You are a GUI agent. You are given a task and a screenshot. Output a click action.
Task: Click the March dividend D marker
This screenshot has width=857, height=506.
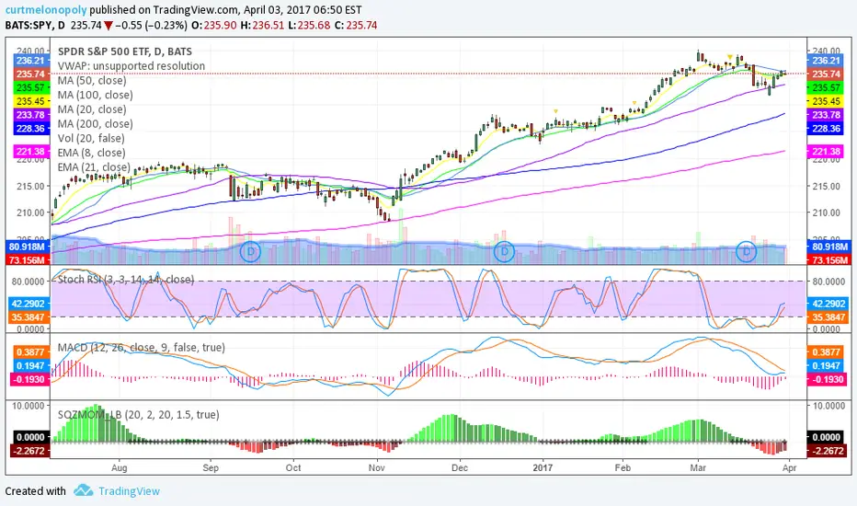746,252
